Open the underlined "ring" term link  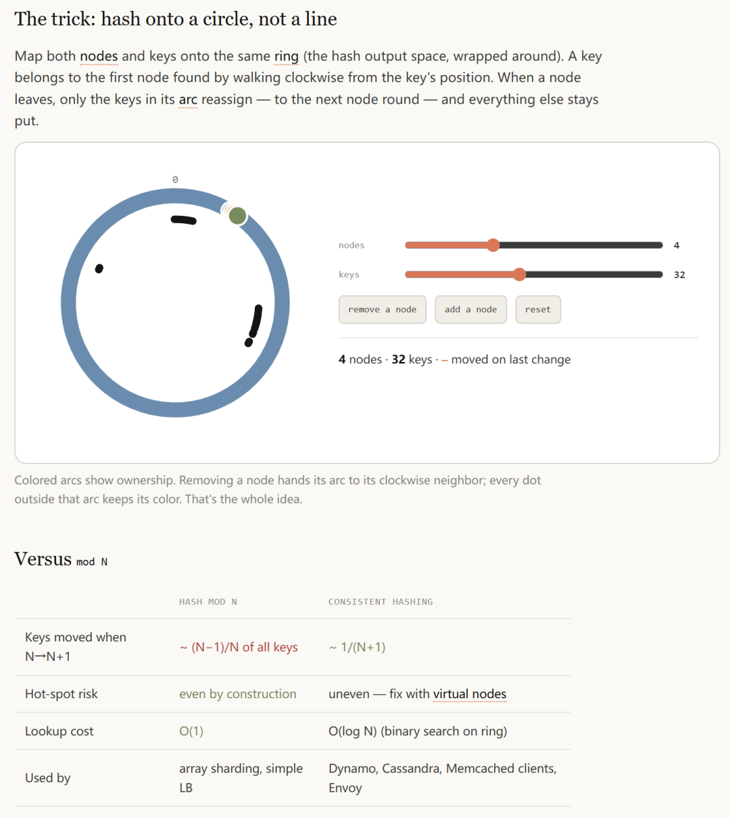click(x=287, y=56)
